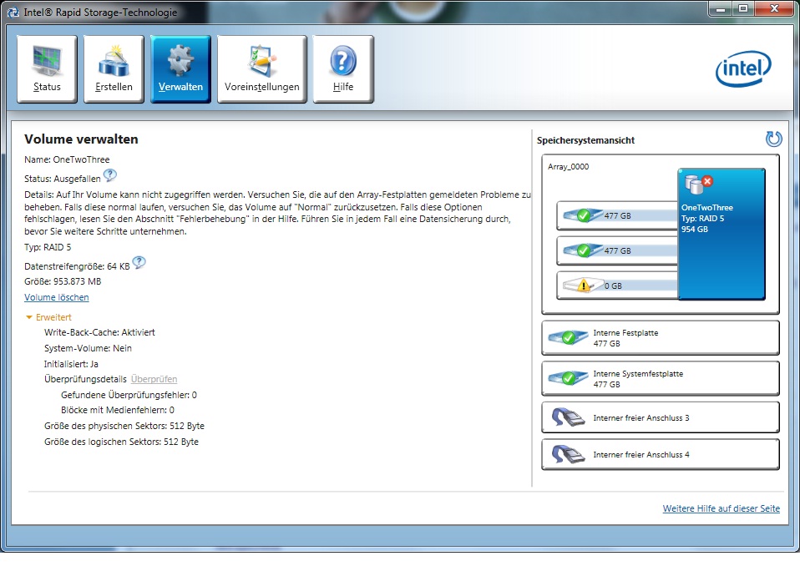Maximize the Intel Rapid Storage window
Image resolution: width=800 pixels, height=571 pixels.
click(x=743, y=8)
